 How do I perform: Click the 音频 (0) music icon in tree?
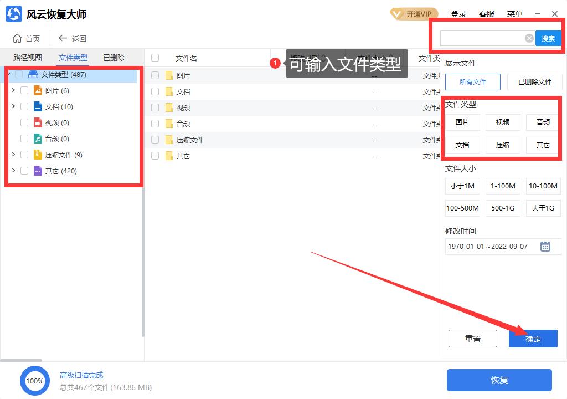point(38,139)
